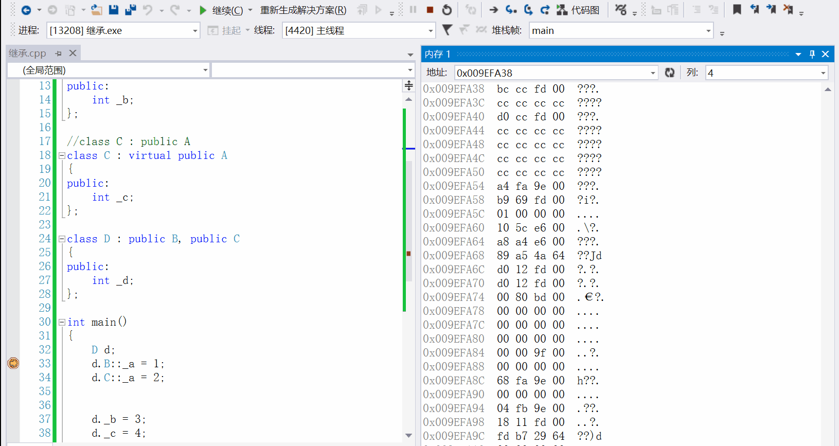Click the 继续(C) continue button
839x446 pixels.
coord(221,10)
